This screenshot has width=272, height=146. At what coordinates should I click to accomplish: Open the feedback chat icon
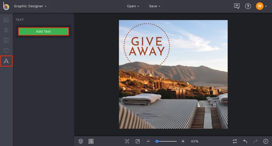237,6
